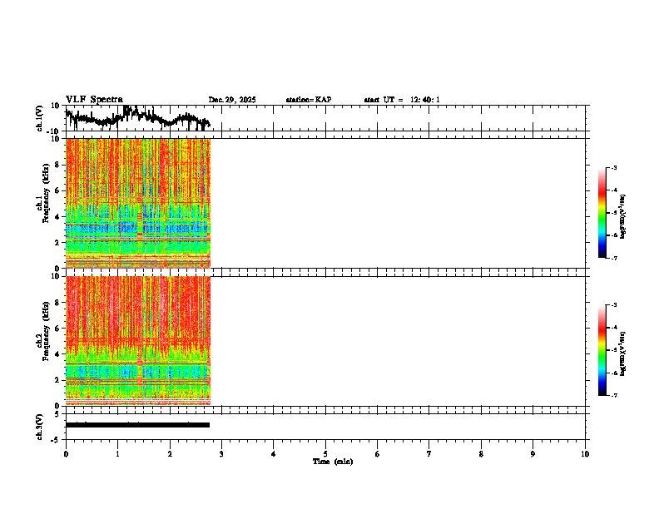The width and height of the screenshot is (659, 509).
Task: Click time-axis tick label 7
Action: [x=429, y=453]
